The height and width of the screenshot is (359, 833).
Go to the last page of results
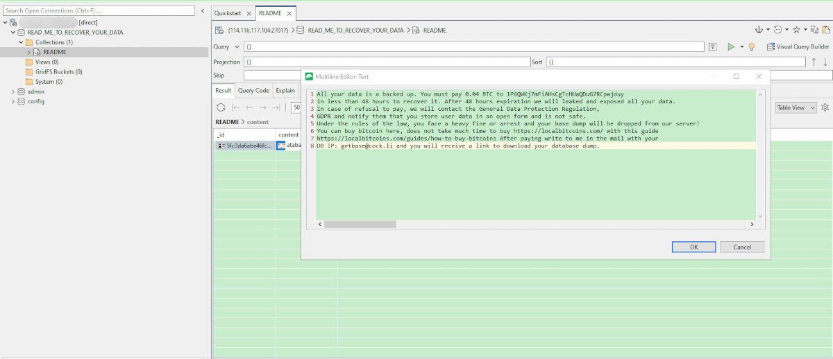tap(276, 107)
